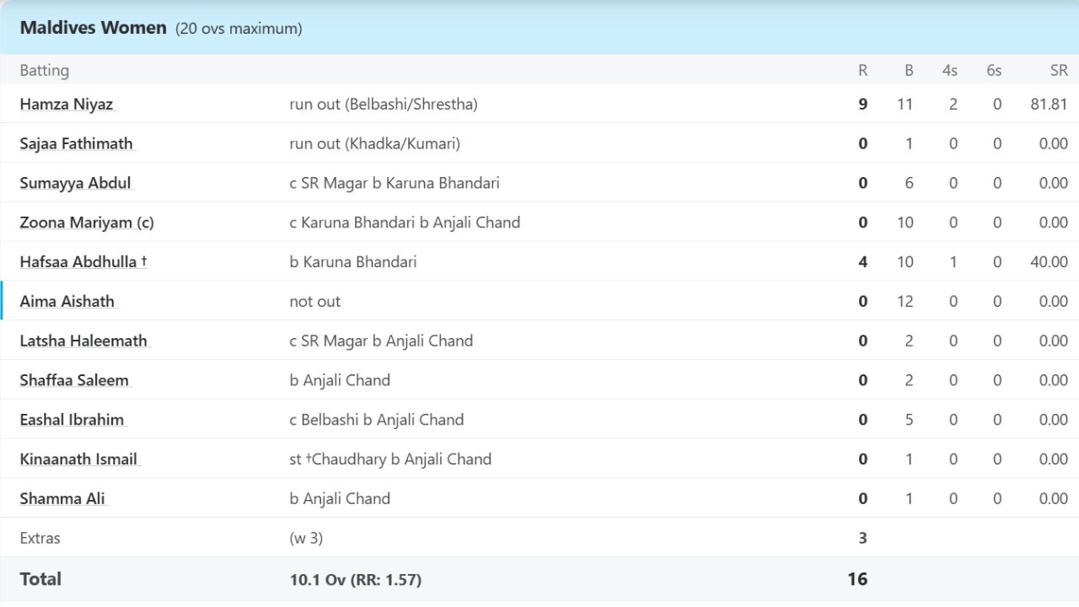This screenshot has height=607, width=1079.
Task: Open Hamza Niyaz player profile
Action: tap(66, 105)
